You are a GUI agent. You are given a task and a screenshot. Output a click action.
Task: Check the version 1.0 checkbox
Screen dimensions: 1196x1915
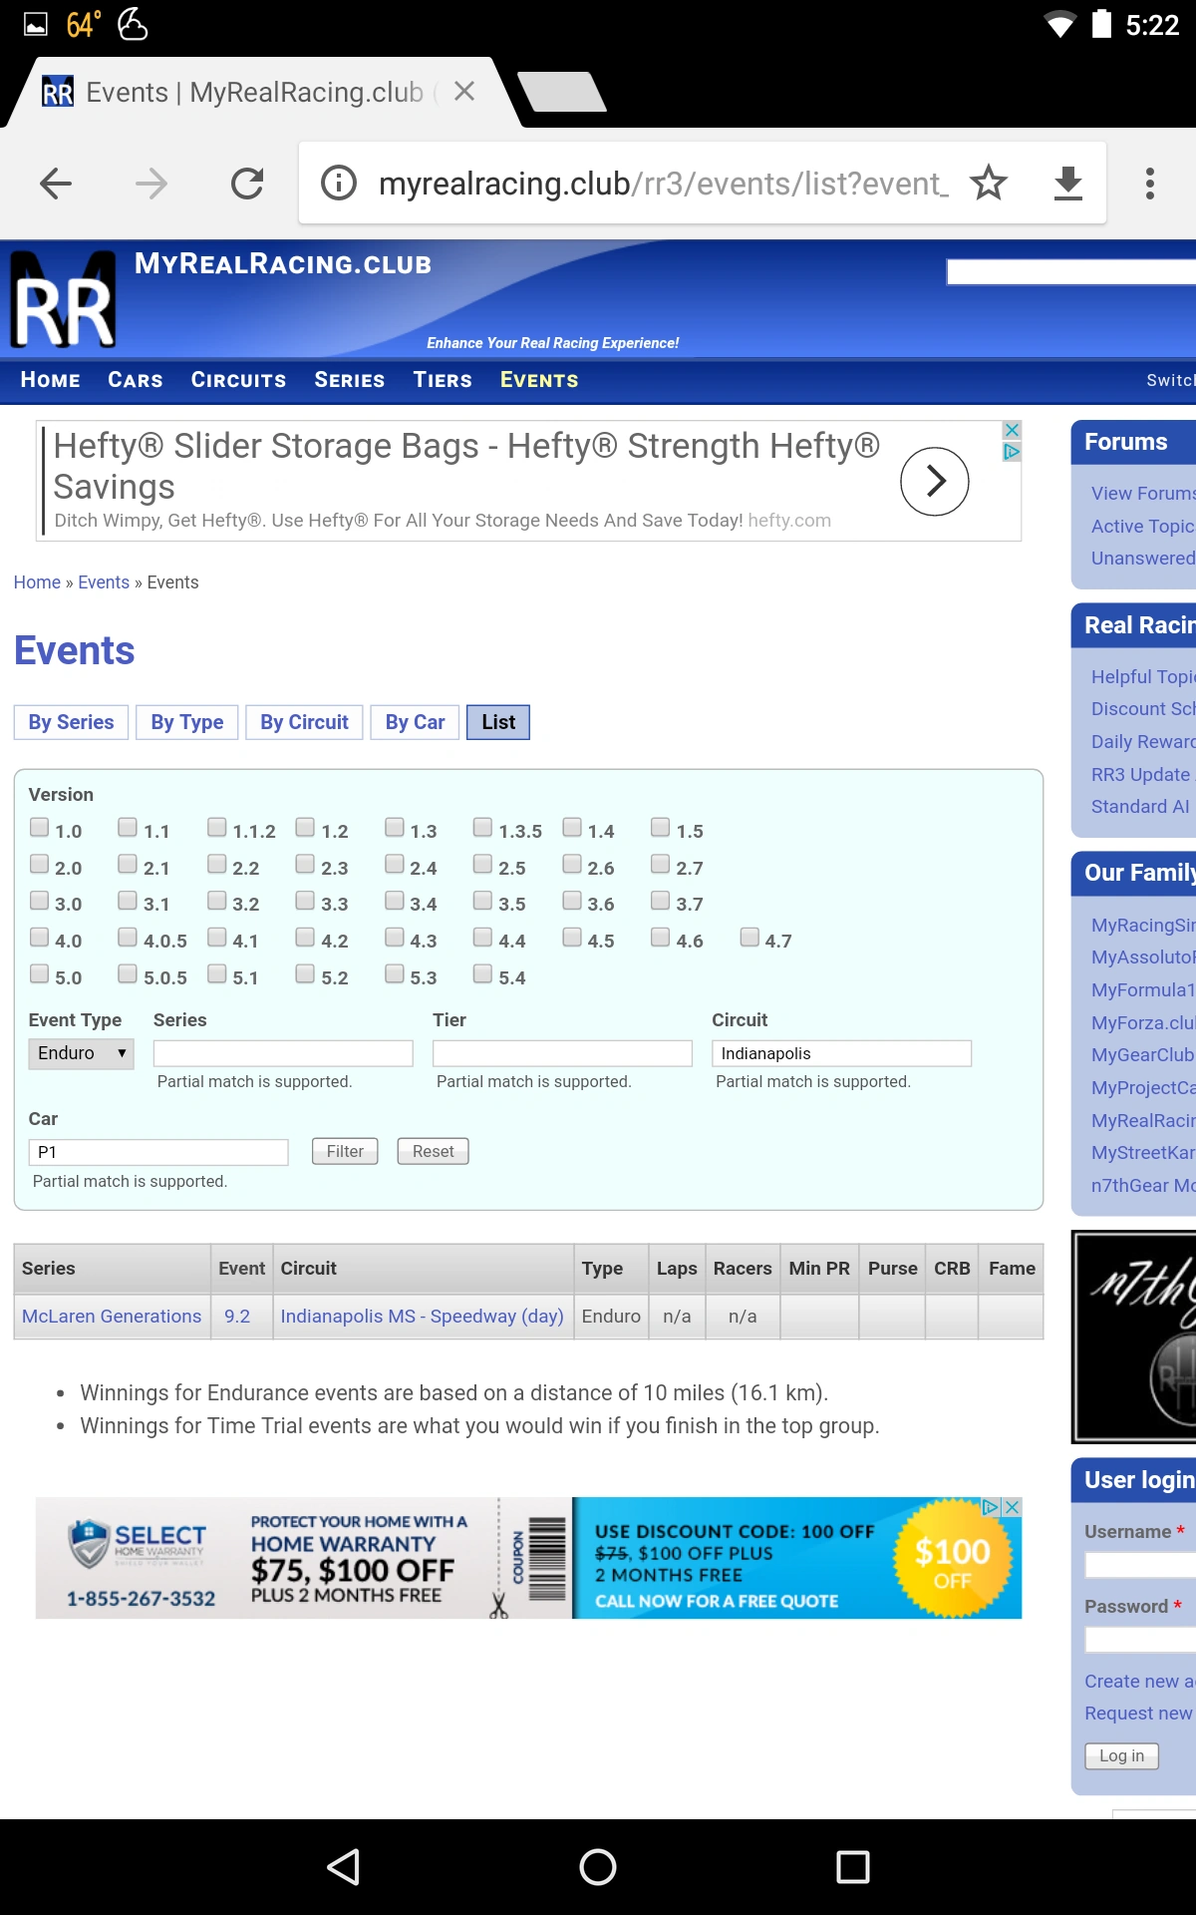click(x=40, y=828)
